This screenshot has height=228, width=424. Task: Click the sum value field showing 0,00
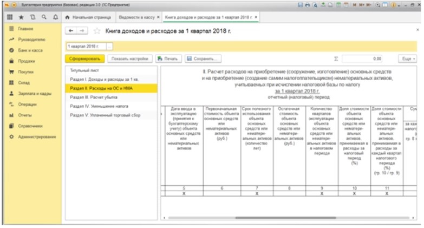(362, 58)
